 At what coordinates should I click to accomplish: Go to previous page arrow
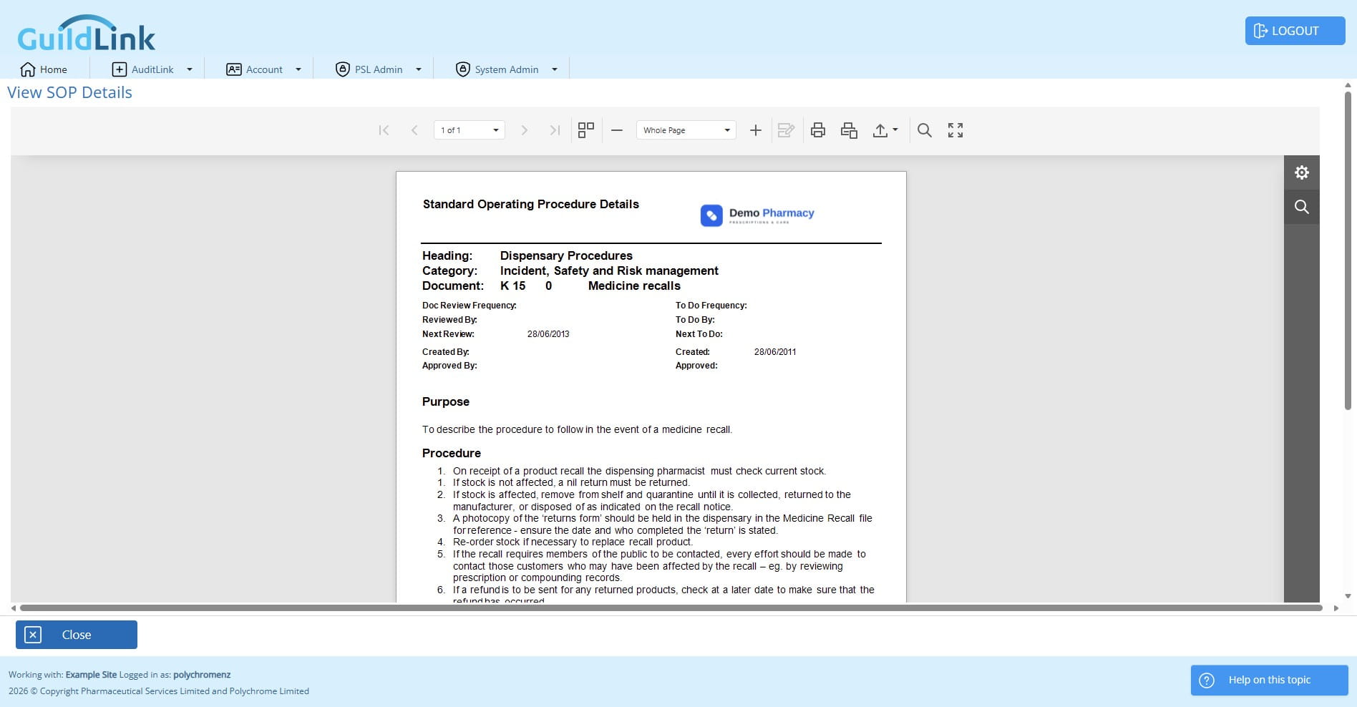click(414, 130)
